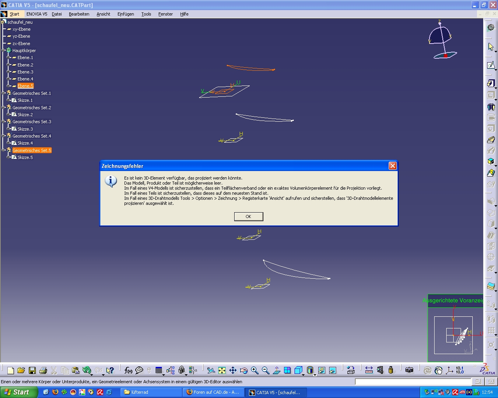Select Ebene.3 in the tree
The height and width of the screenshot is (398, 498).
25,72
